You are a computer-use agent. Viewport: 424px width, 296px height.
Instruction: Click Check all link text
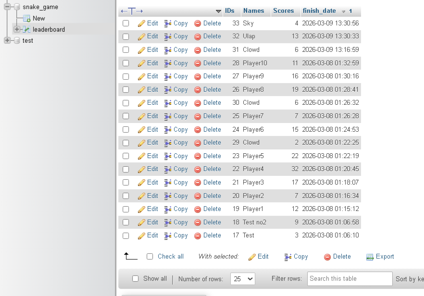171,256
